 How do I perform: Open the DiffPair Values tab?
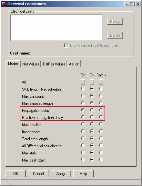tap(54, 64)
